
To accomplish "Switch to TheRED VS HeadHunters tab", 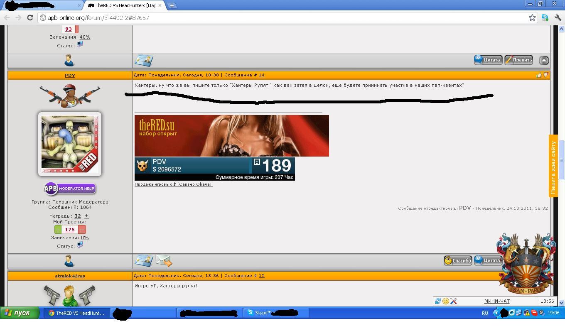I will pos(124,5).
